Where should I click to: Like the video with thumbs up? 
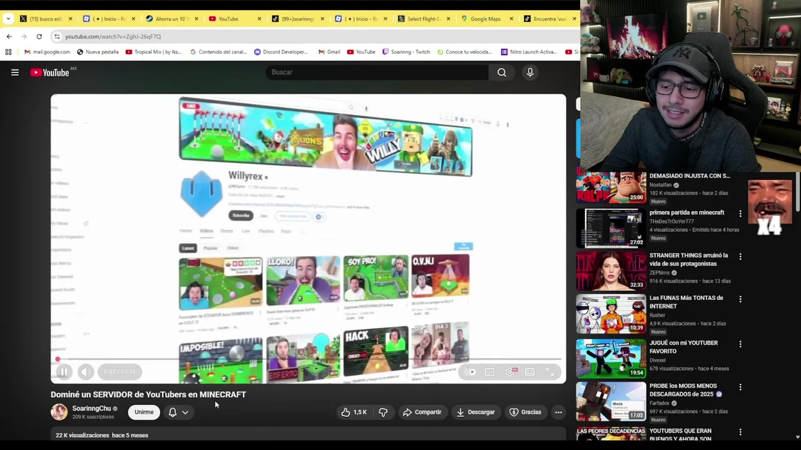[354, 412]
